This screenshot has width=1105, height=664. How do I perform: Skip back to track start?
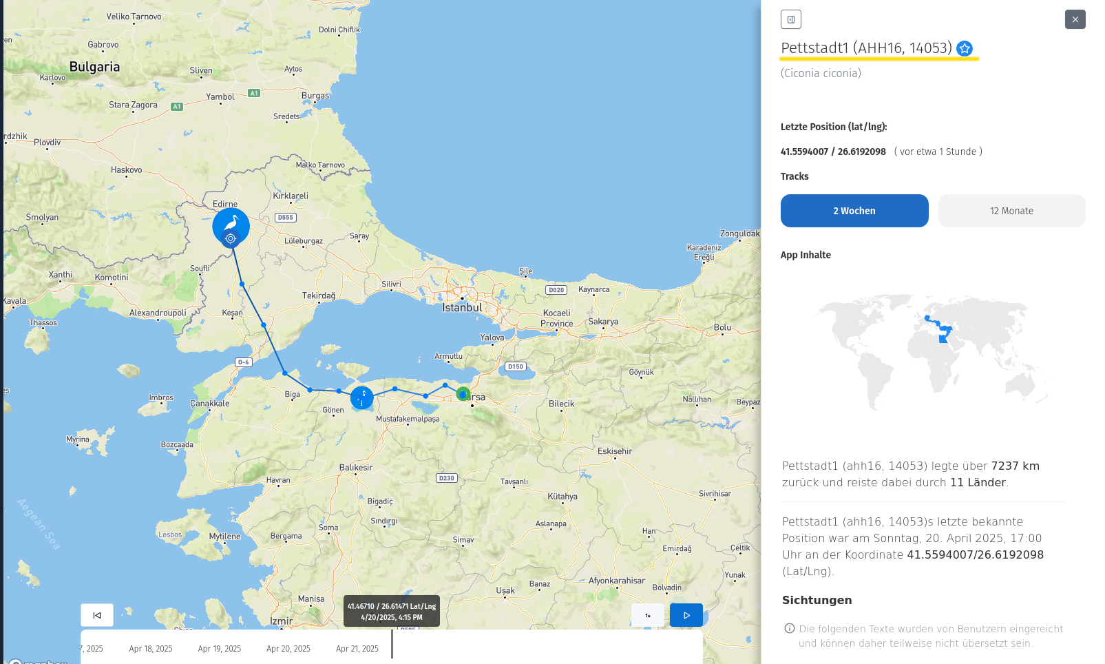click(x=97, y=615)
